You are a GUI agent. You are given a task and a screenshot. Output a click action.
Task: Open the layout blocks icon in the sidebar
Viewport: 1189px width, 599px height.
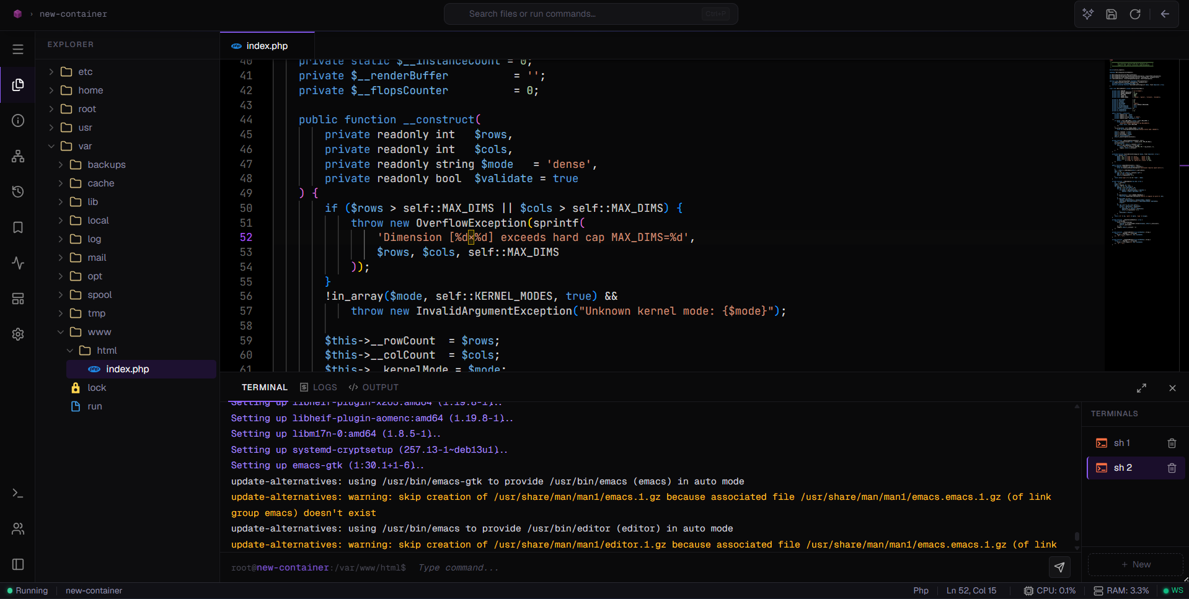[x=18, y=299]
